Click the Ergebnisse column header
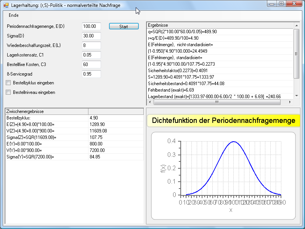This screenshot has width=305, height=229. pos(219,25)
